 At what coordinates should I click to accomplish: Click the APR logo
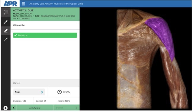[10, 4]
